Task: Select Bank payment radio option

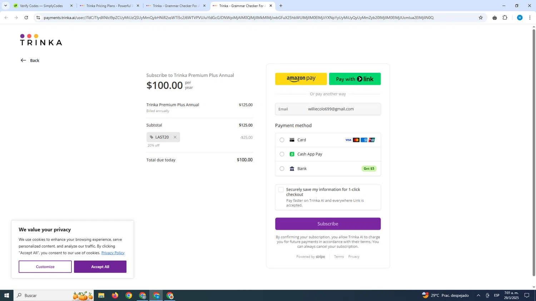Action: tap(282, 169)
